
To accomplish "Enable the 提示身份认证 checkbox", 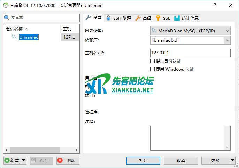I will (152, 61).
